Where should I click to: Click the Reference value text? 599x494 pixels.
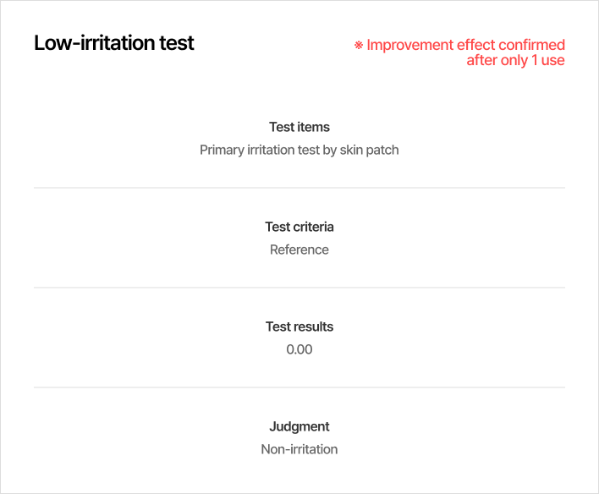(x=299, y=250)
